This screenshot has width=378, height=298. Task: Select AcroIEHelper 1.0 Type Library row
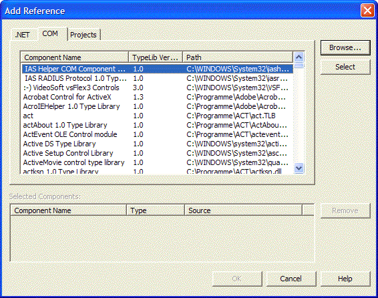click(158, 106)
